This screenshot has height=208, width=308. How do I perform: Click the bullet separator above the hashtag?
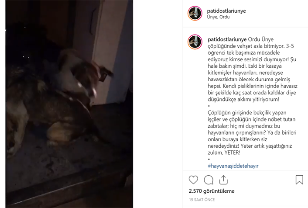pyautogui.click(x=209, y=159)
